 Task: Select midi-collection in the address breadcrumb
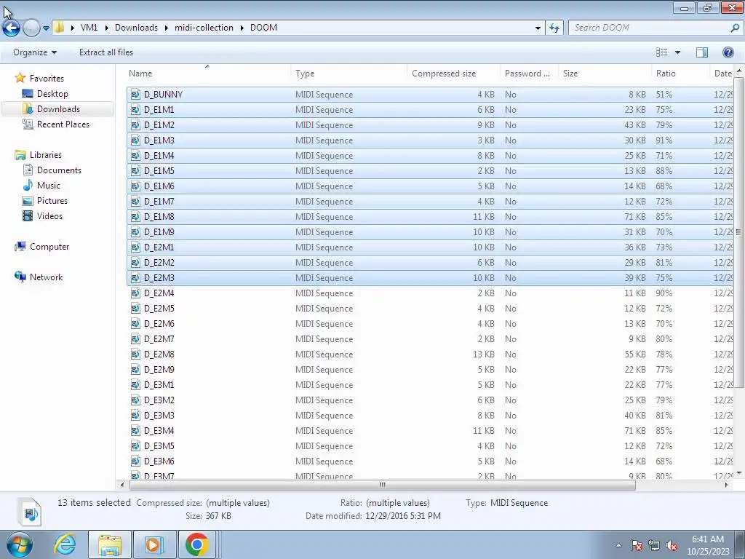(204, 28)
